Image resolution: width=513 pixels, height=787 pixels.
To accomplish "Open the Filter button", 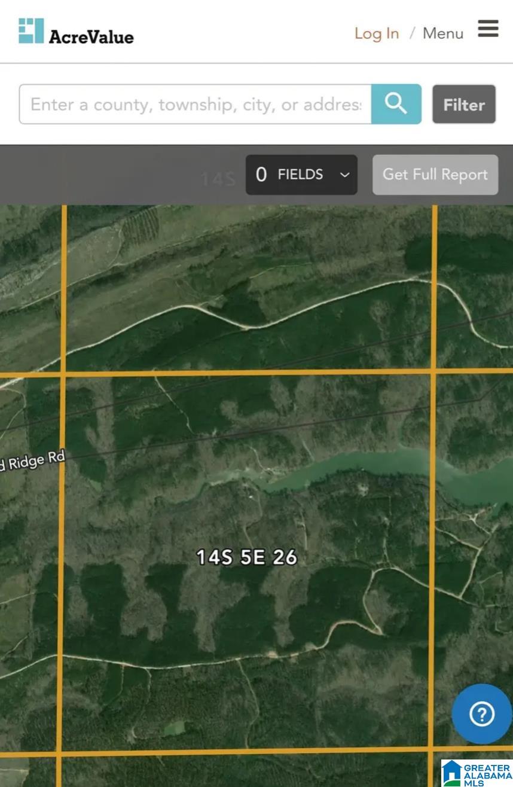I will click(464, 105).
